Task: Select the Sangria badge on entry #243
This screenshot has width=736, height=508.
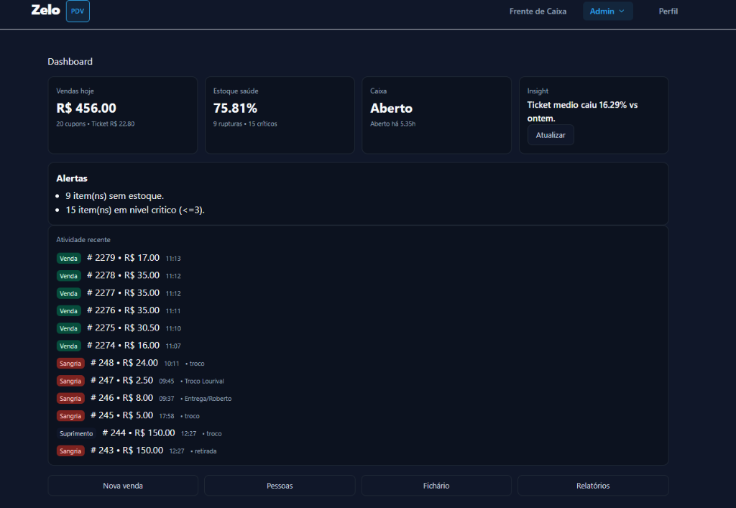Action: tap(70, 451)
